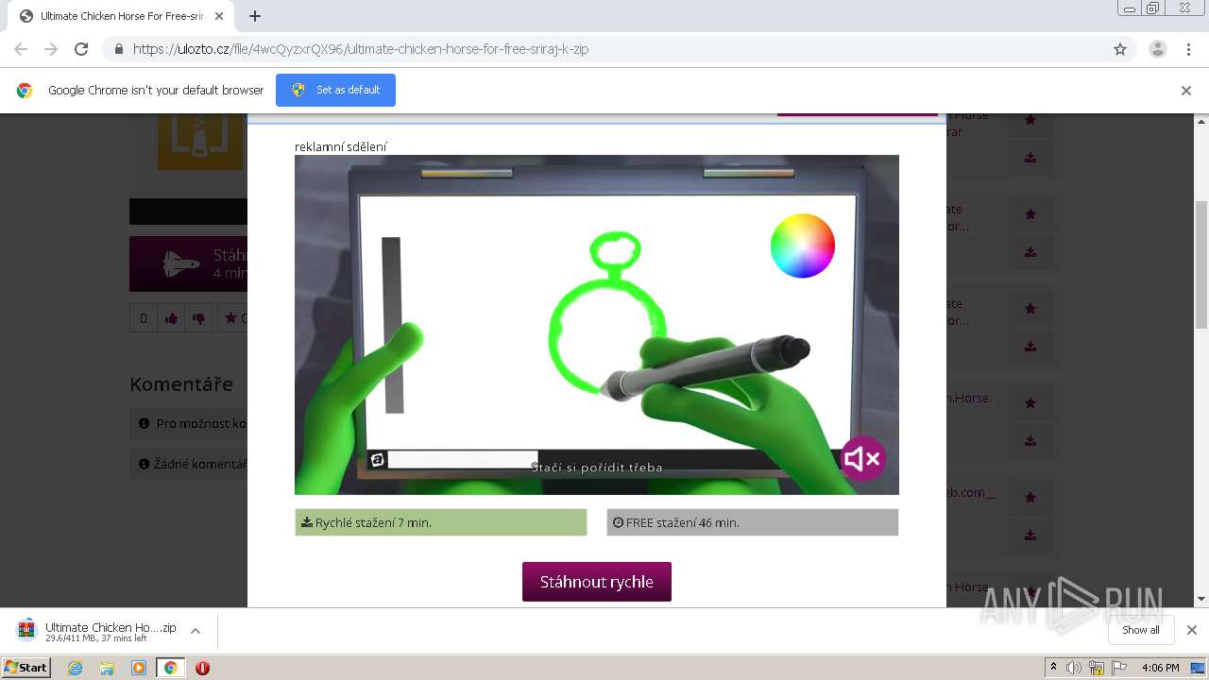Click the browser back arrow

coord(21,49)
